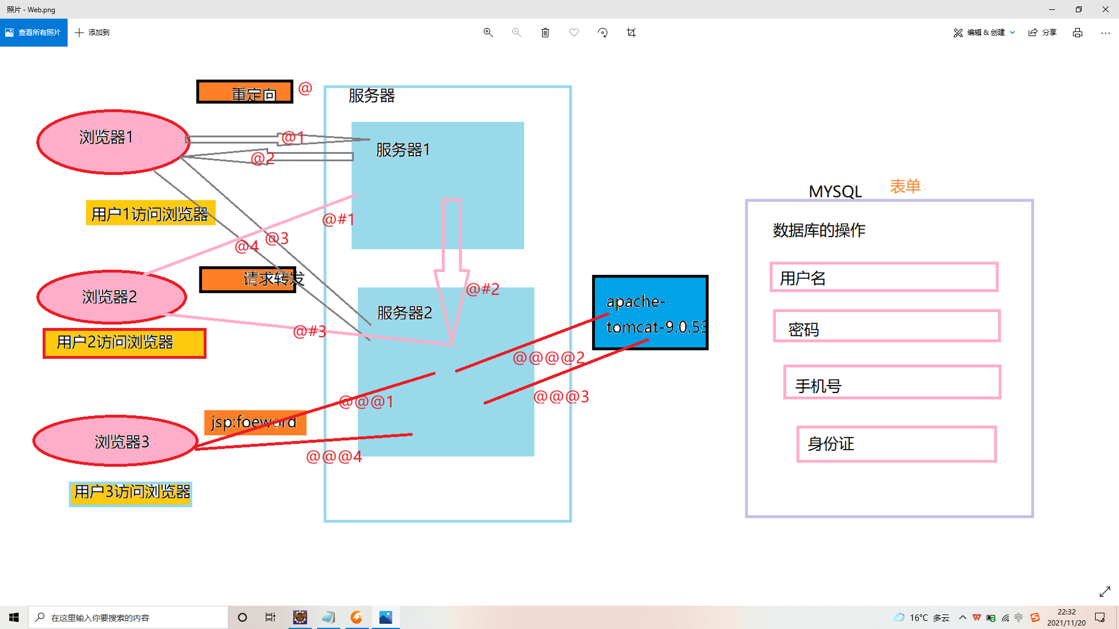This screenshot has width=1119, height=629.
Task: Click the Share button
Action: pos(1043,33)
